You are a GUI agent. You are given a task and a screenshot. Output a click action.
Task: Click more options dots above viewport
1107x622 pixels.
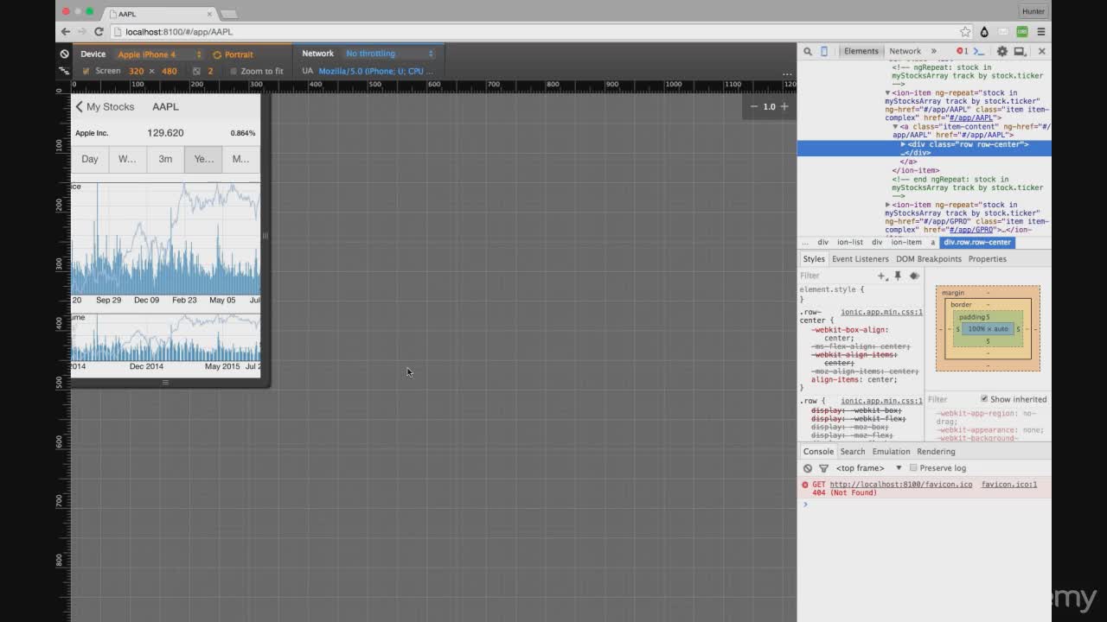pos(787,73)
